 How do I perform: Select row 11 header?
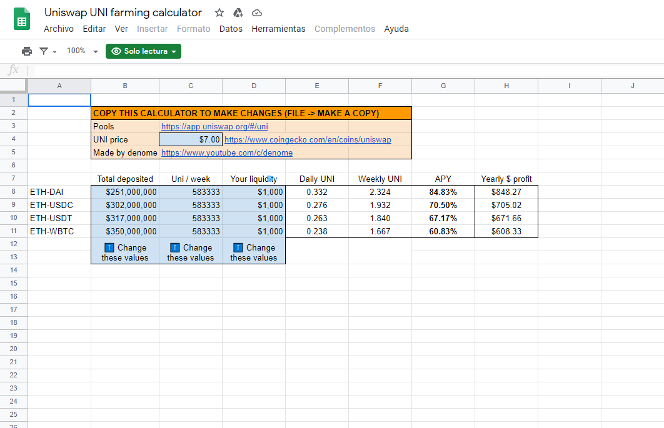[14, 231]
